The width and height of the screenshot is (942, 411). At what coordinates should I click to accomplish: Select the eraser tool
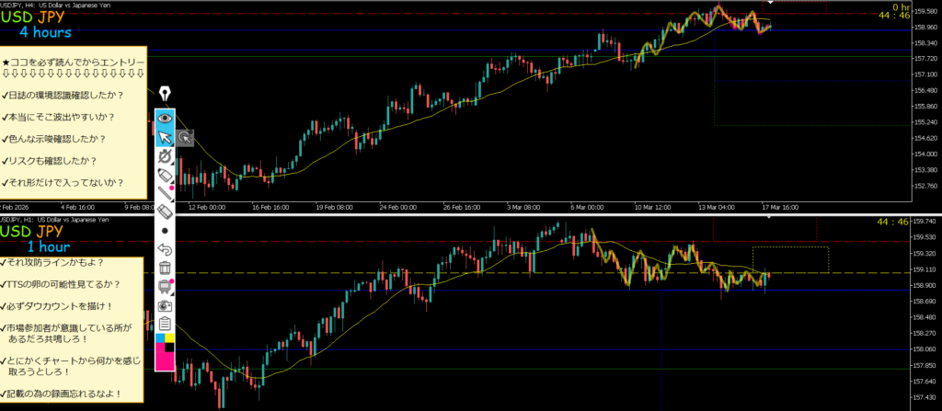(166, 211)
